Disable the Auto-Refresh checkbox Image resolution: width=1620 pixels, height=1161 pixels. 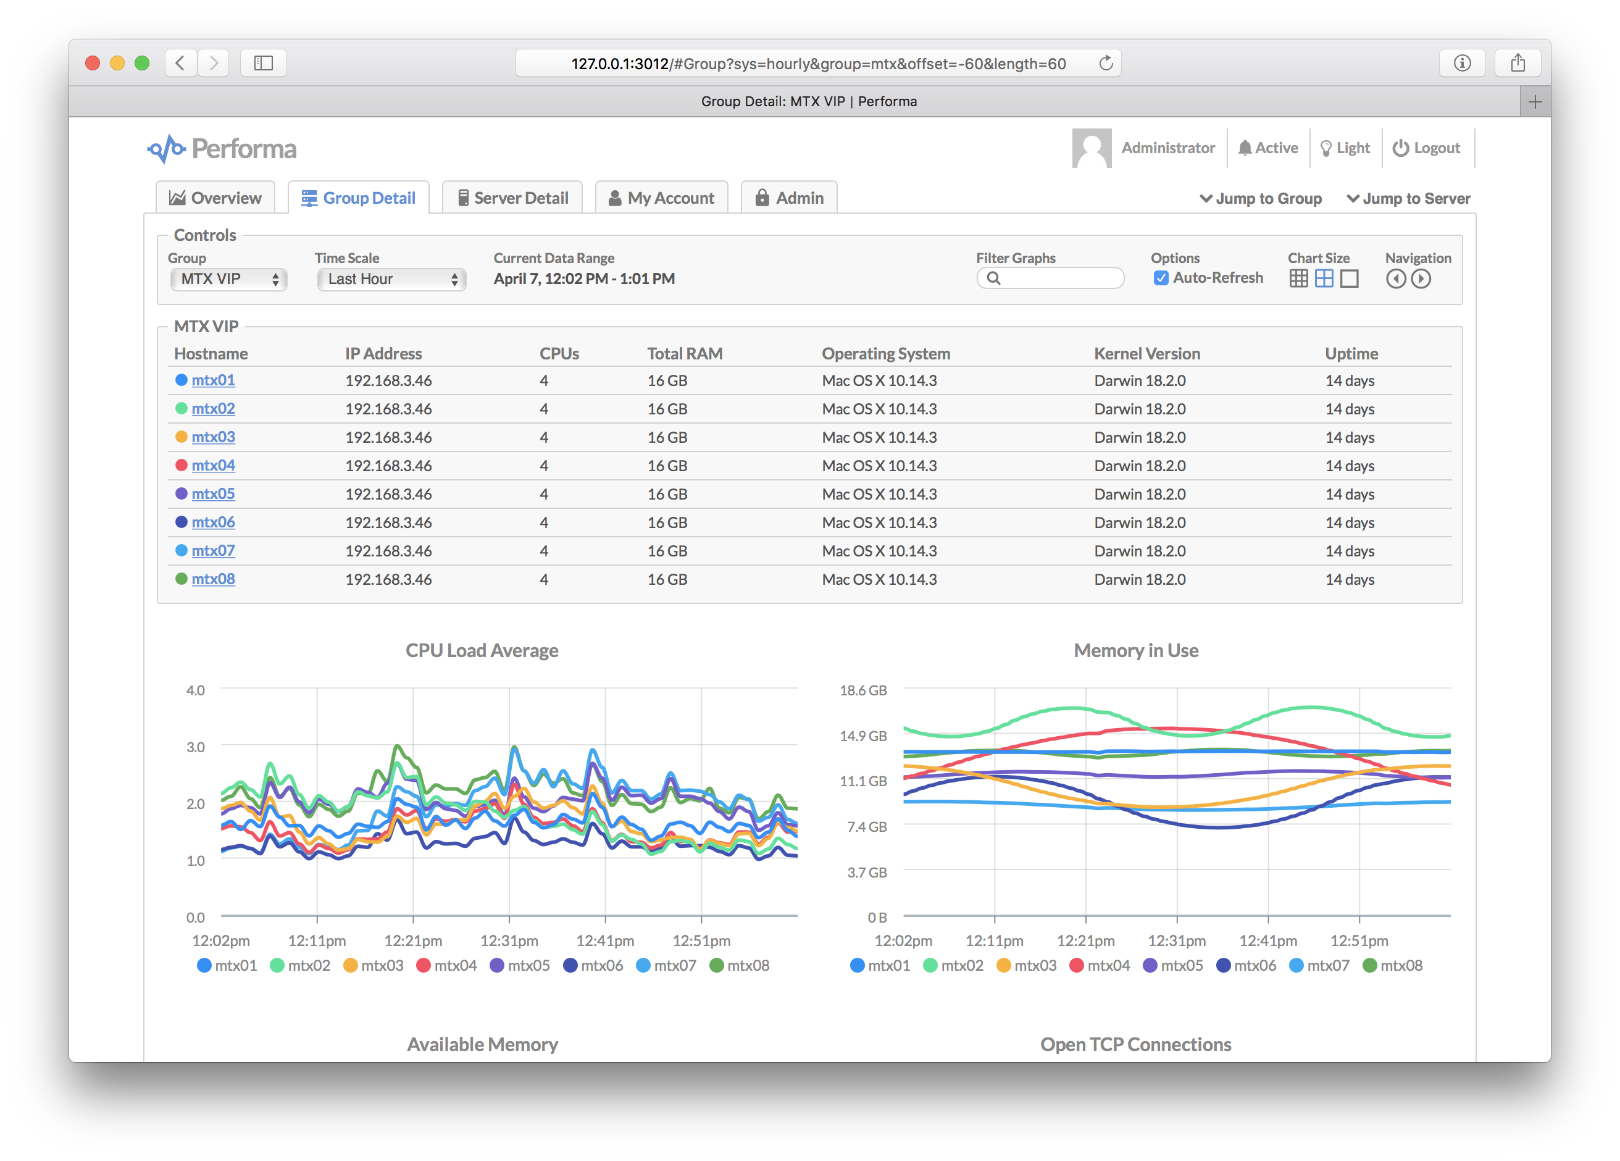pos(1161,278)
